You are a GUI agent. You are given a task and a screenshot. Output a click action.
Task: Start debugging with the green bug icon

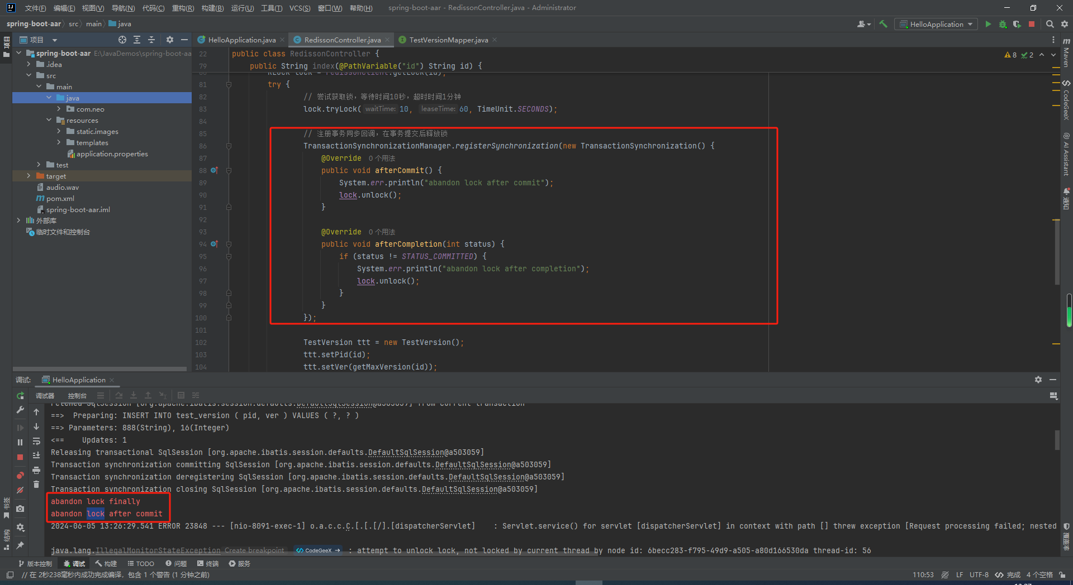pos(1003,24)
